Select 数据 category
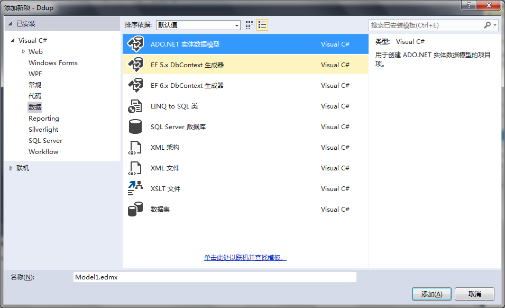 pyautogui.click(x=35, y=107)
